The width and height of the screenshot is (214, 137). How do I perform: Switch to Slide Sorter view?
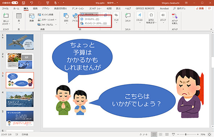click(x=160, y=134)
